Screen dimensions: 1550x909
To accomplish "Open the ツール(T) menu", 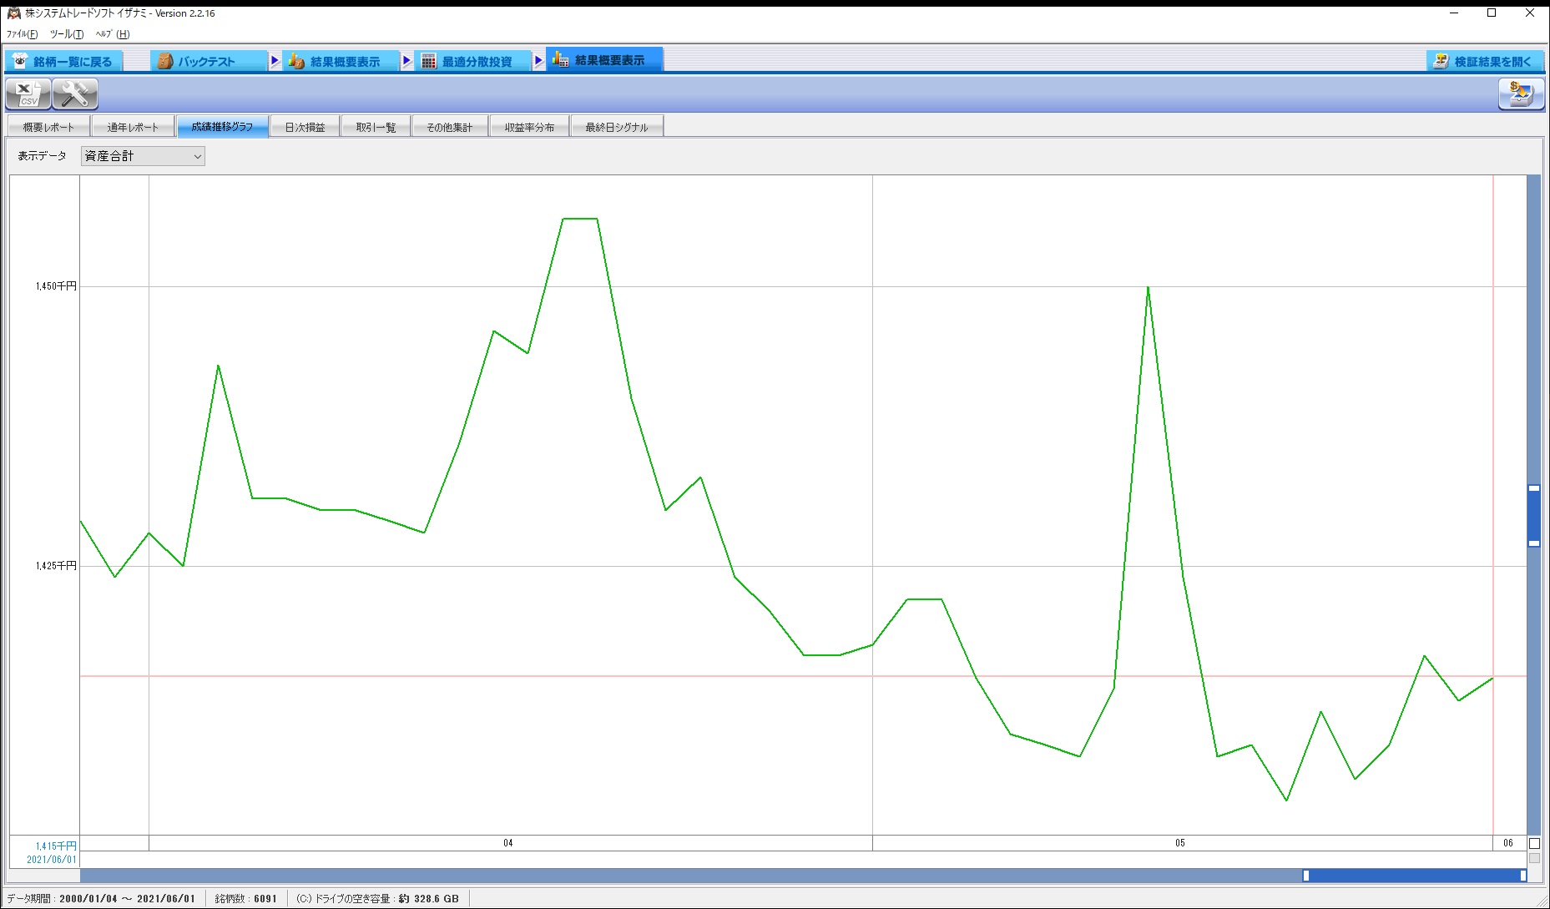I will pos(67,34).
